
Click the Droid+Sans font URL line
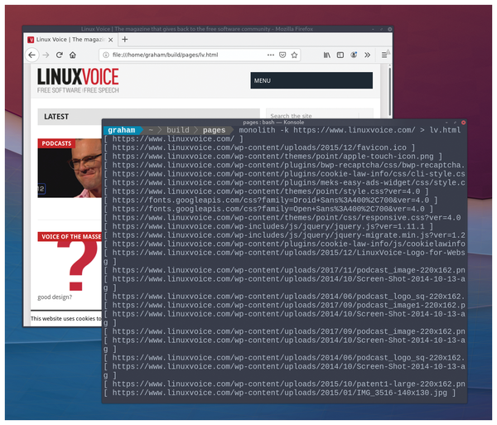coord(271,200)
